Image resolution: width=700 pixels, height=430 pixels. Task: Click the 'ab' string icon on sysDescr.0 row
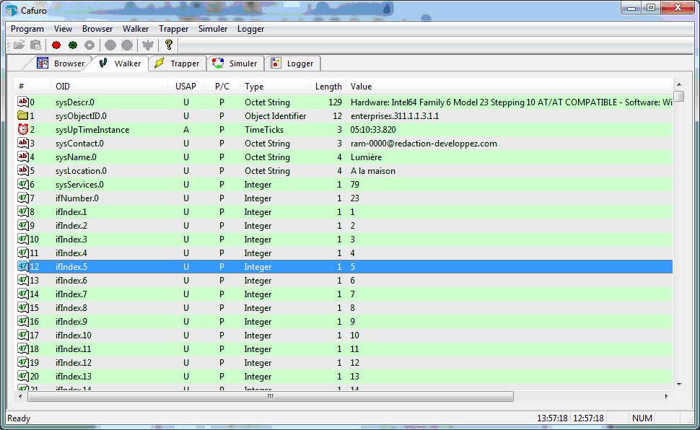pos(23,102)
